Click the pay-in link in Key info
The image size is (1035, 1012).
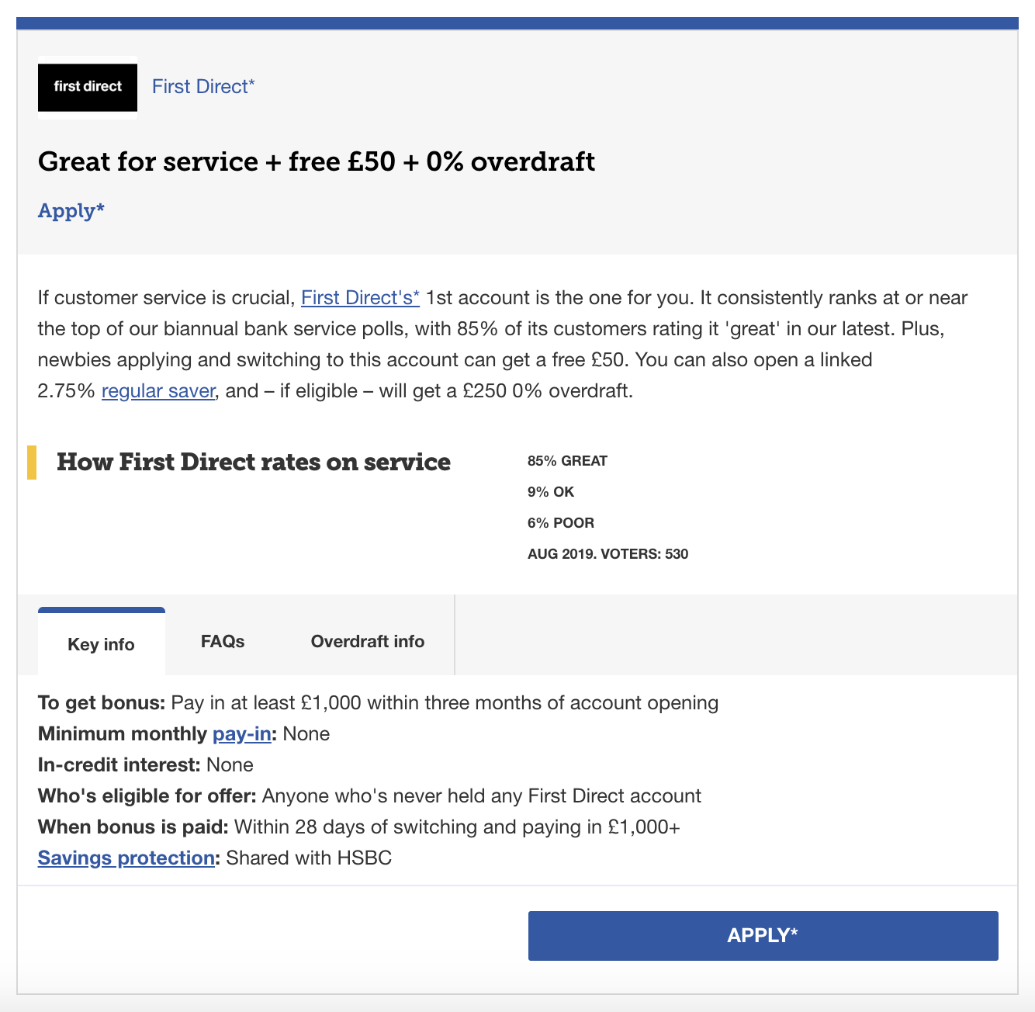click(x=241, y=733)
